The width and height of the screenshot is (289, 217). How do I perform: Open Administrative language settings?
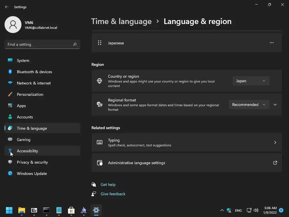point(187,163)
